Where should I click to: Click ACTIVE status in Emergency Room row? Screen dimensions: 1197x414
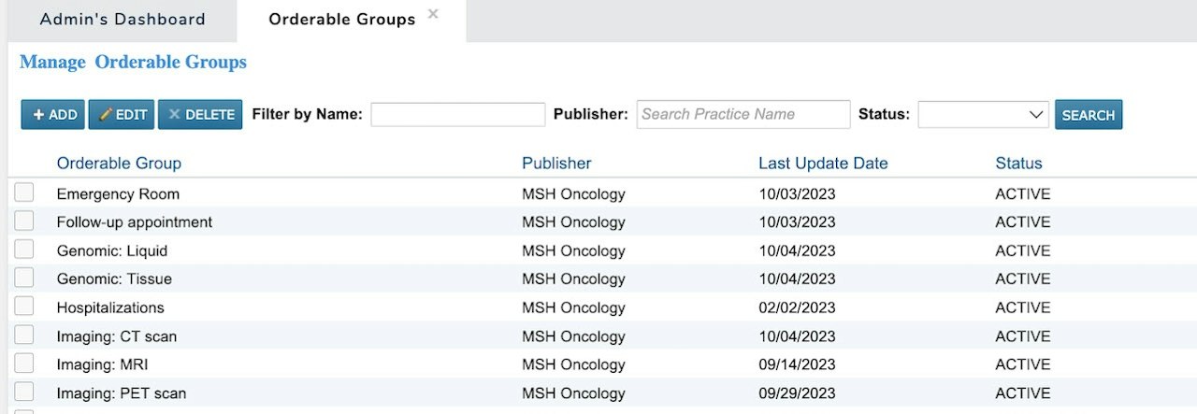point(1023,194)
